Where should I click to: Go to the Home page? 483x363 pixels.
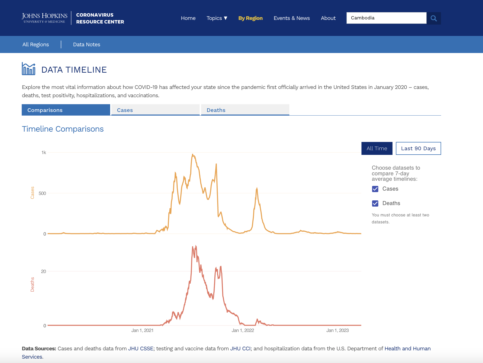(x=188, y=18)
